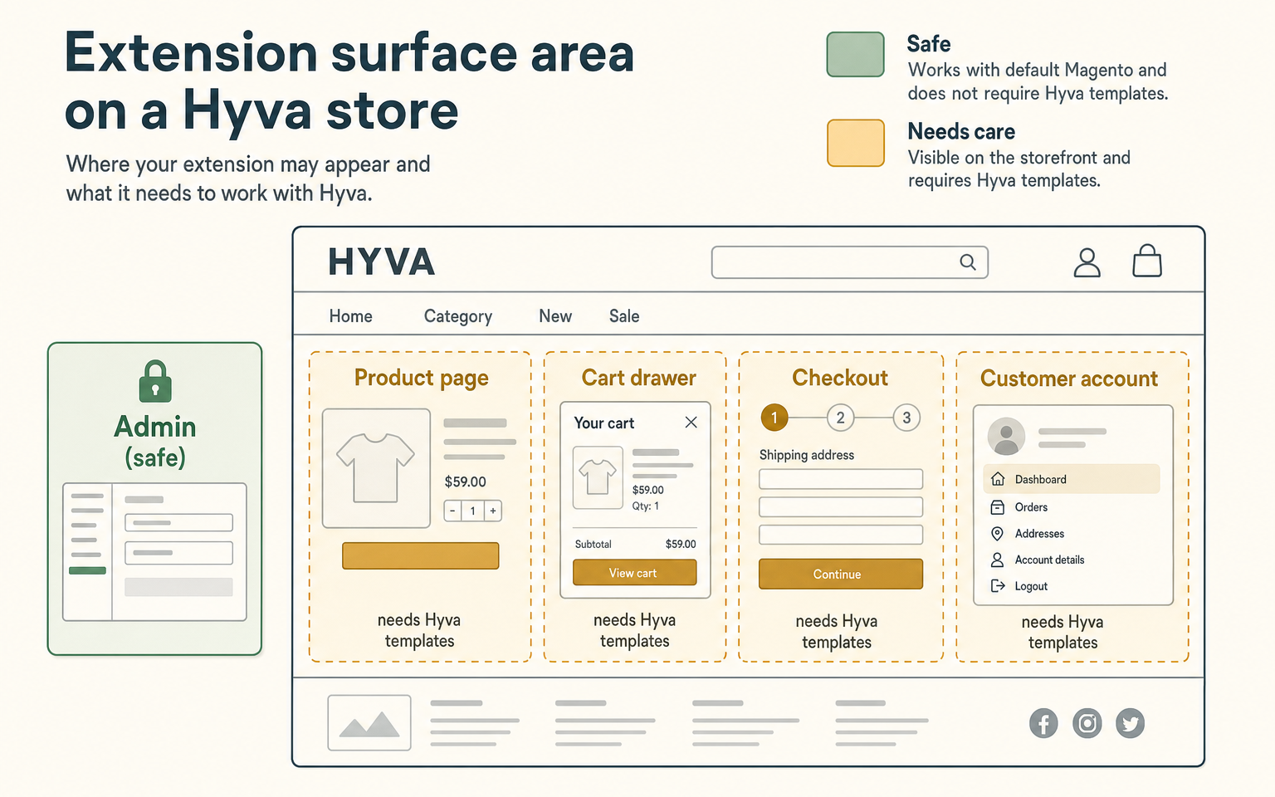Viewport: 1275px width, 797px height.
Task: Open Dashboard in customer account
Action: click(x=1071, y=479)
